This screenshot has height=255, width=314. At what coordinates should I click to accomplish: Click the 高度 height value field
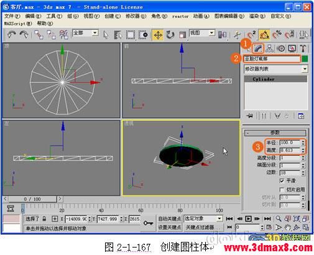[x=290, y=150]
